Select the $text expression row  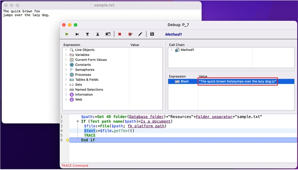click(x=231, y=82)
